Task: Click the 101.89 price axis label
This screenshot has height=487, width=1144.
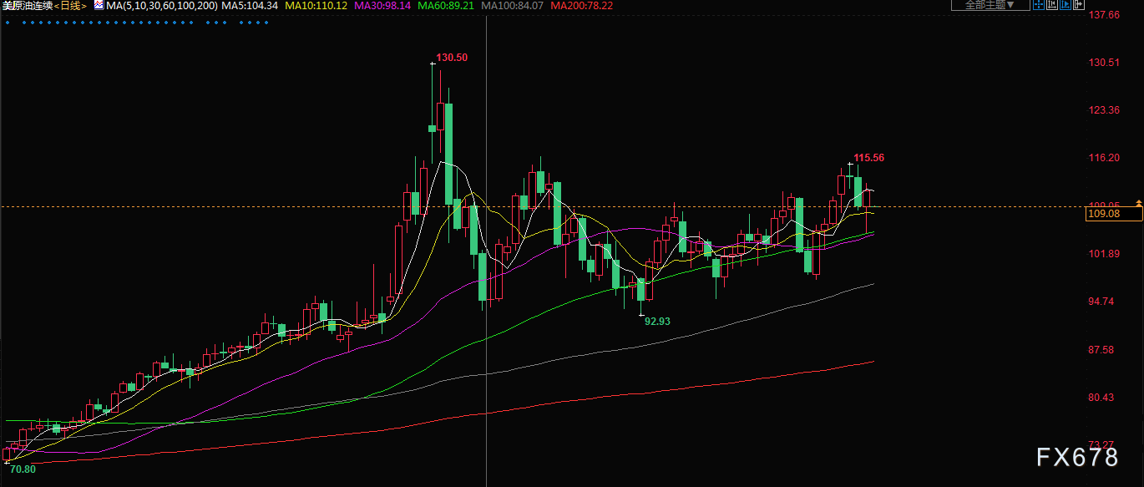Action: click(x=1104, y=254)
